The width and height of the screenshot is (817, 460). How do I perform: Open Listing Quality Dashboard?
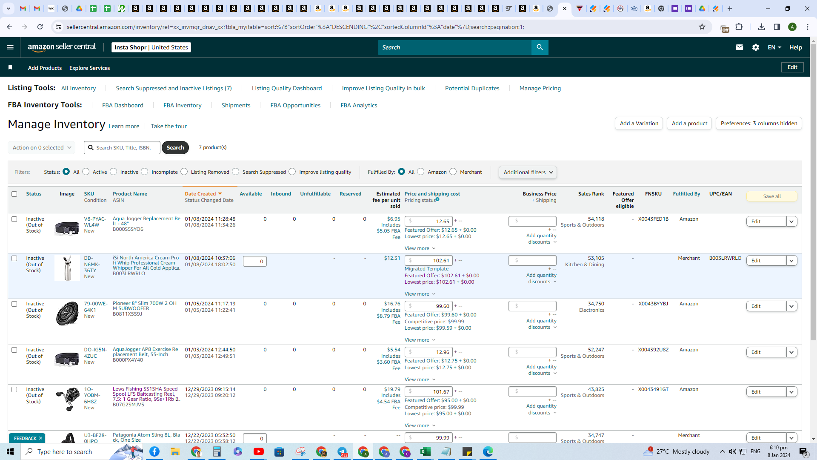pyautogui.click(x=287, y=88)
